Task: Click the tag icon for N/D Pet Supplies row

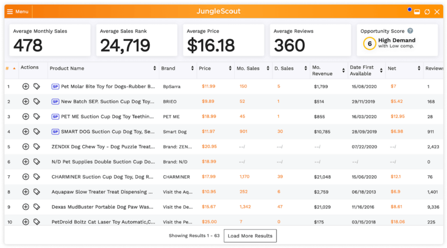Action: 37,162
